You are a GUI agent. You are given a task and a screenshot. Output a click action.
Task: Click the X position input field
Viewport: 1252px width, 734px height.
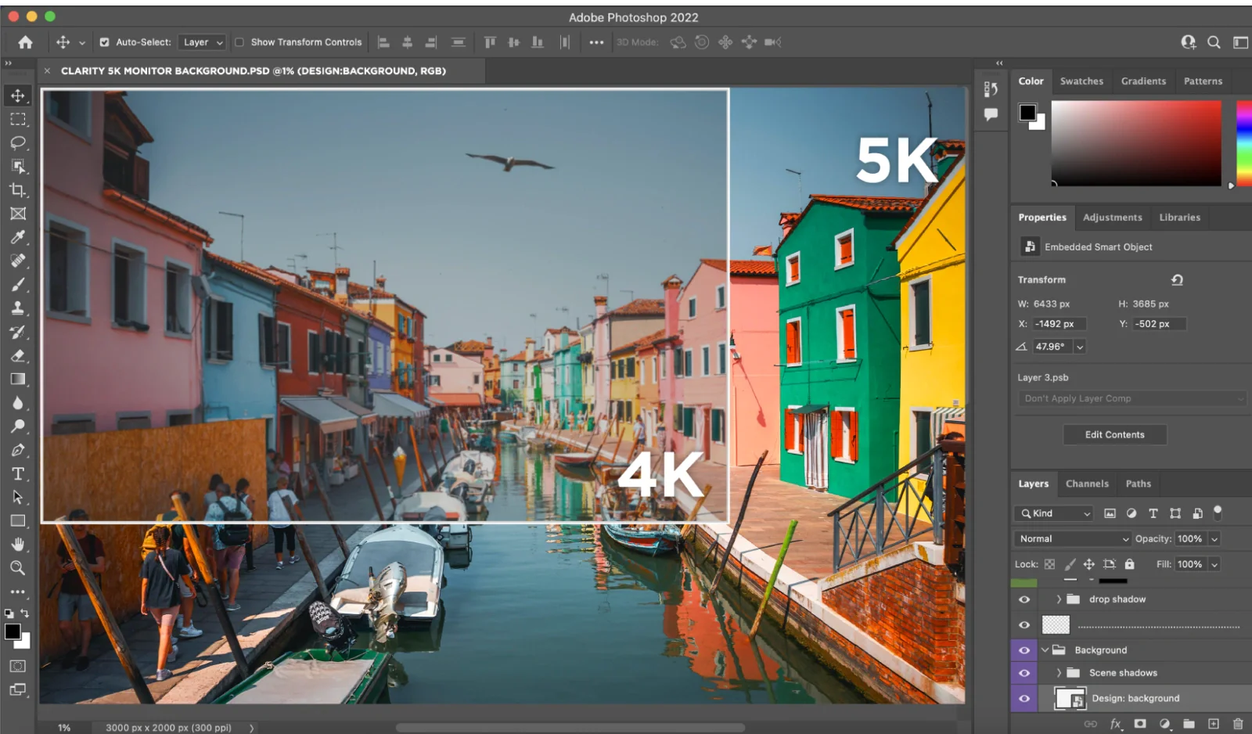click(x=1058, y=324)
